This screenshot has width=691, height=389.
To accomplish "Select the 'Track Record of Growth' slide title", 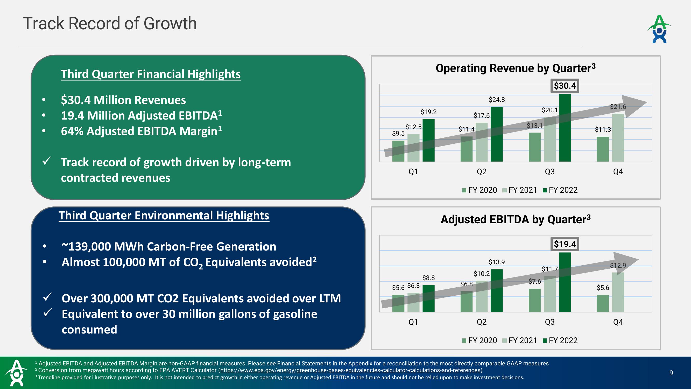I will click(110, 23).
